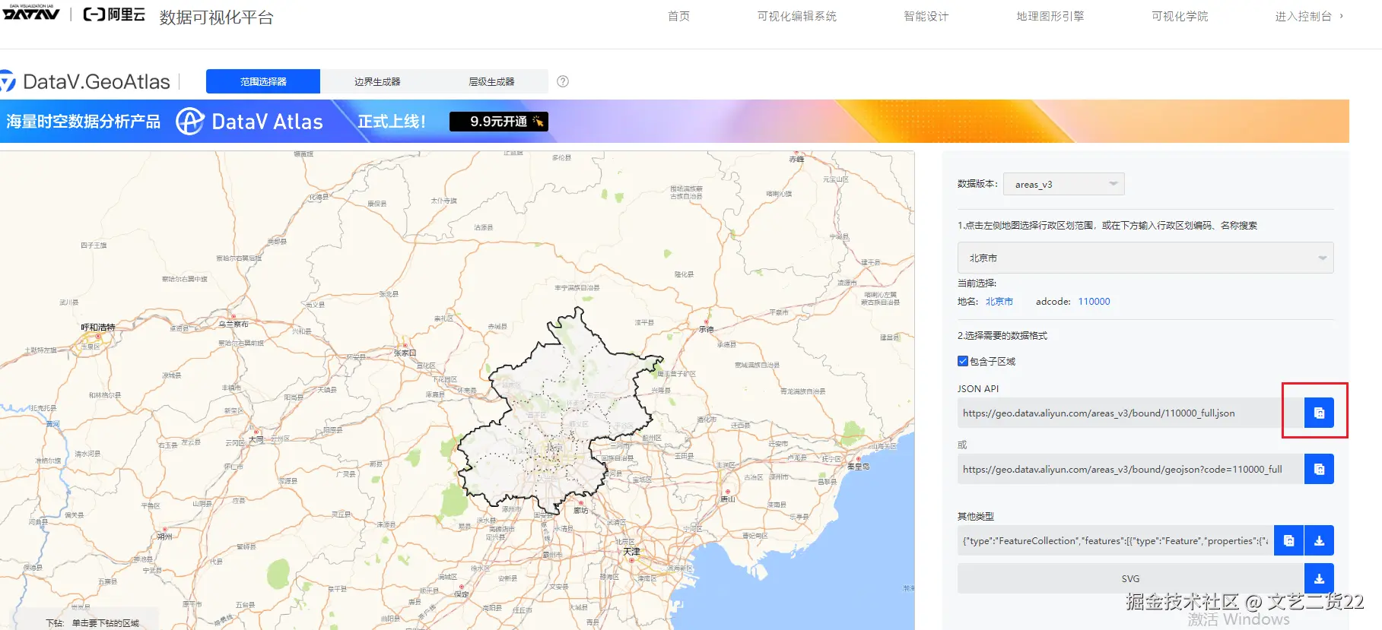1382x630 pixels.
Task: Click 朔州 on the map
Action: pos(164,536)
